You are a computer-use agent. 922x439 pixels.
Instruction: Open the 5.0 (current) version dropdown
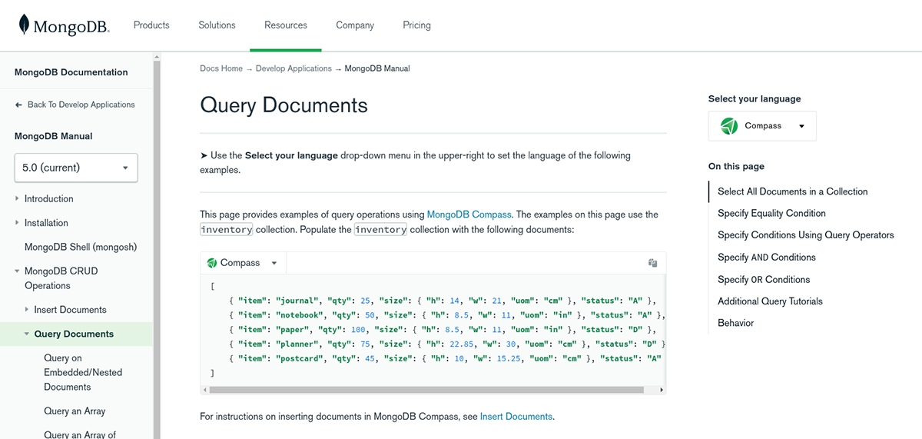click(76, 168)
